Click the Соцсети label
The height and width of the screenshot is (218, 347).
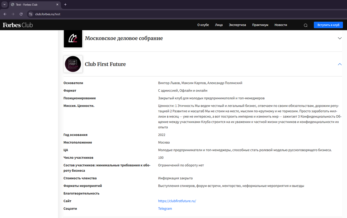(70, 209)
